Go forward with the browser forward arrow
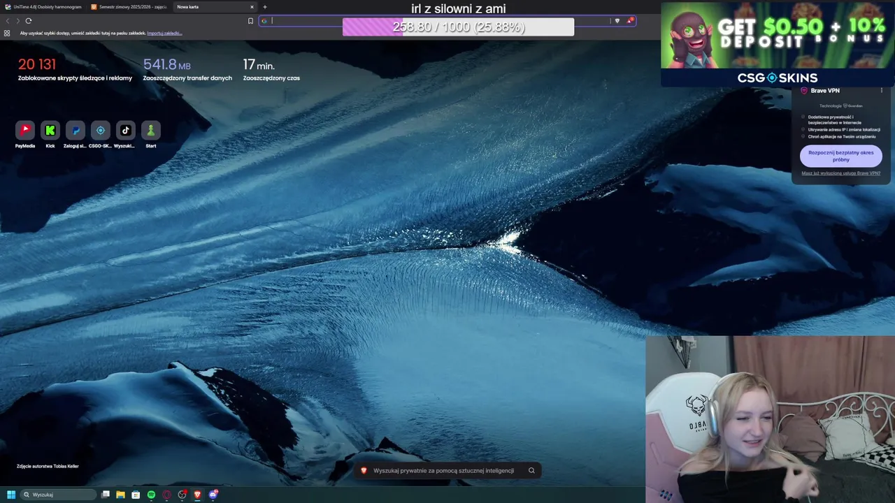 coord(18,21)
